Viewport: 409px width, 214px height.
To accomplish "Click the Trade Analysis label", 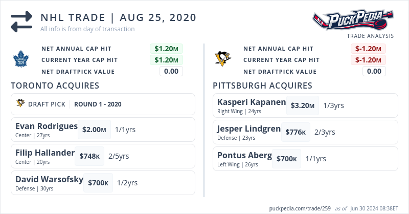I will [x=370, y=36].
